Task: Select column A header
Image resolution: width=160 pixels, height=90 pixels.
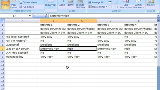Action: tap(22, 21)
